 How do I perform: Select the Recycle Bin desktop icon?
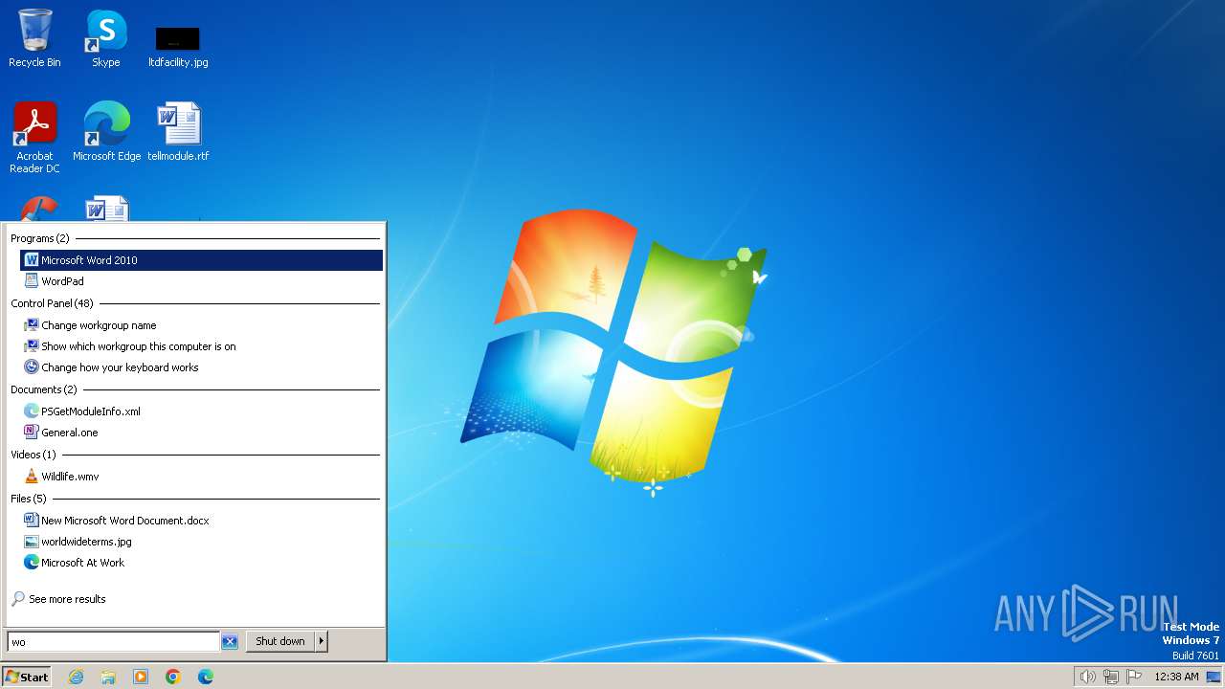point(34,38)
